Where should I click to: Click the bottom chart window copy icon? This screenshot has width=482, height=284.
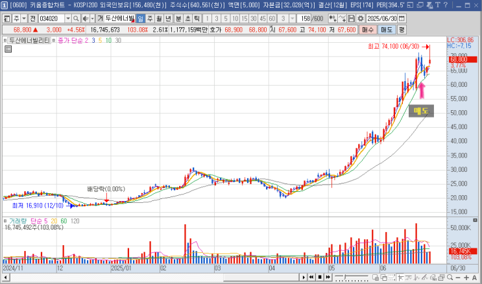point(441,278)
